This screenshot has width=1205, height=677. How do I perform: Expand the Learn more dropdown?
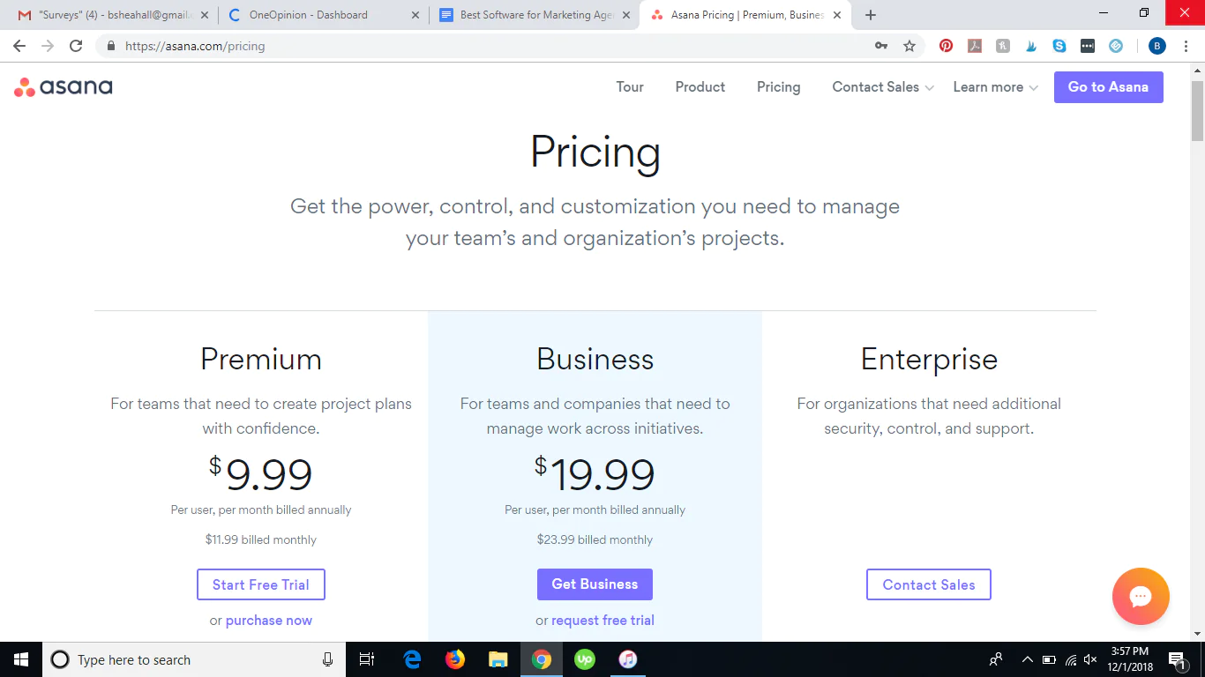996,86
